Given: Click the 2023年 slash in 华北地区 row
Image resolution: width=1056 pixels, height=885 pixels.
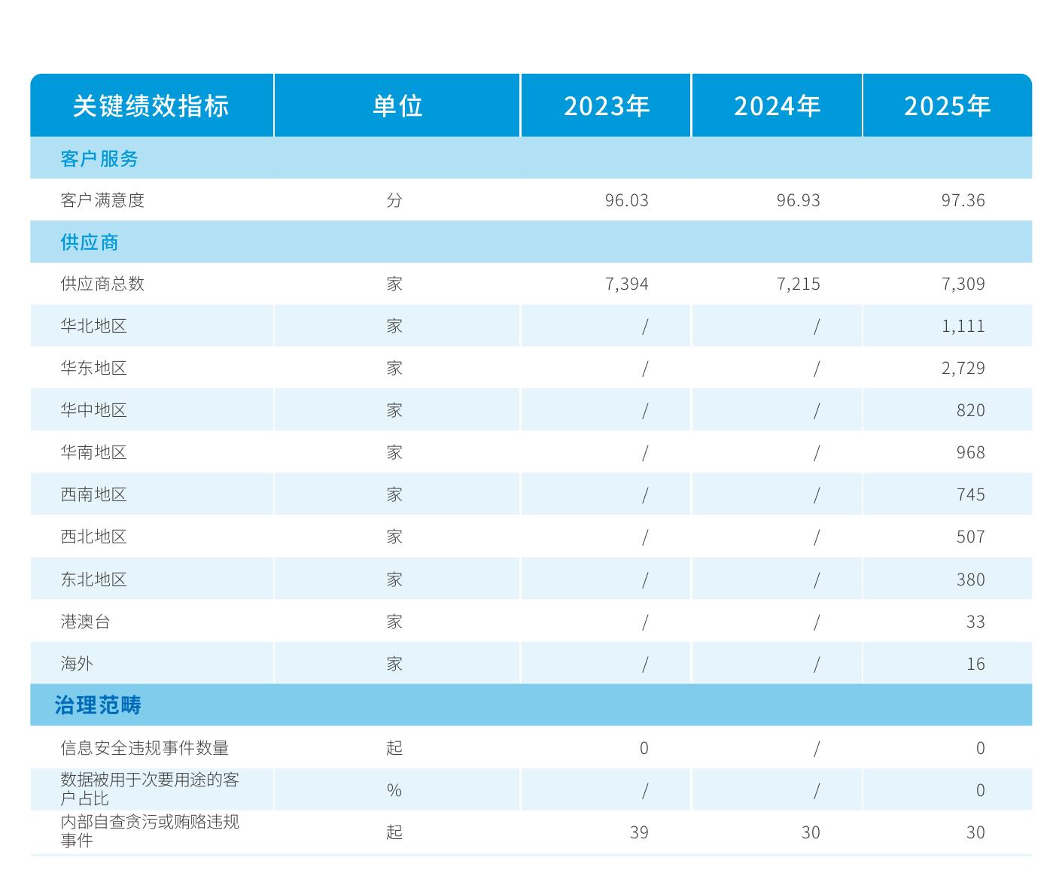Looking at the screenshot, I should [x=645, y=326].
